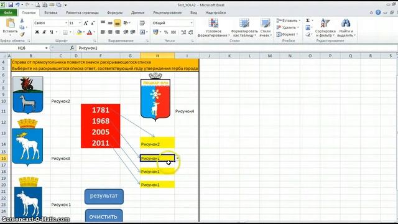Toggle italic (К) formatting
This screenshot has height=224, width=398.
point(44,32)
